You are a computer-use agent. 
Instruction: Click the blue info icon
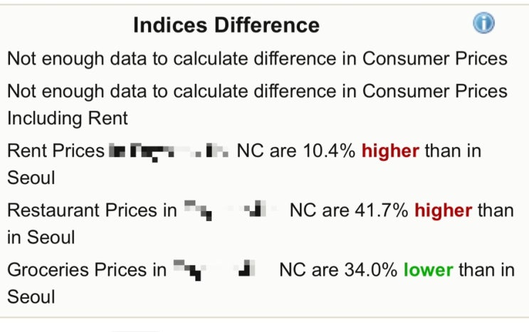pyautogui.click(x=483, y=23)
